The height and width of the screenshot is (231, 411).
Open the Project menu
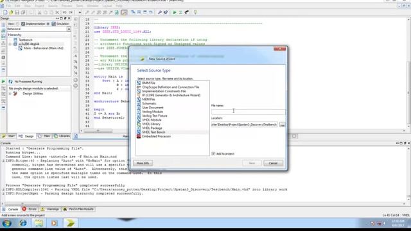pos(39,6)
